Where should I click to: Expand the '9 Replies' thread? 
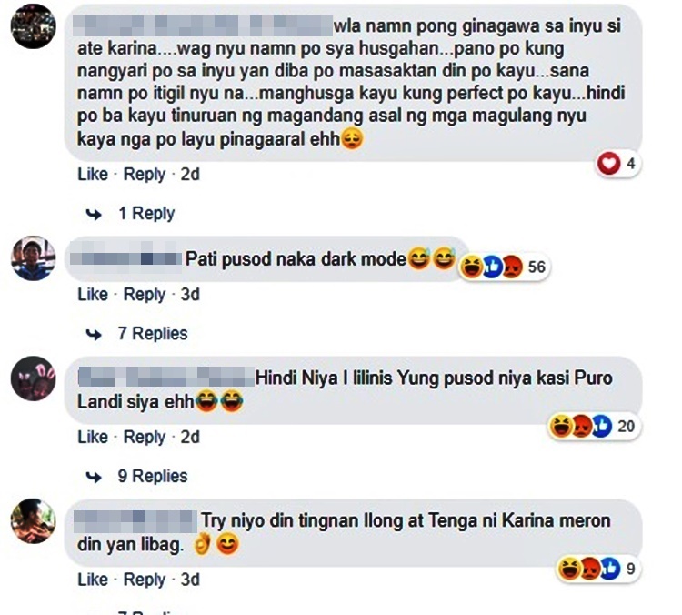(153, 477)
